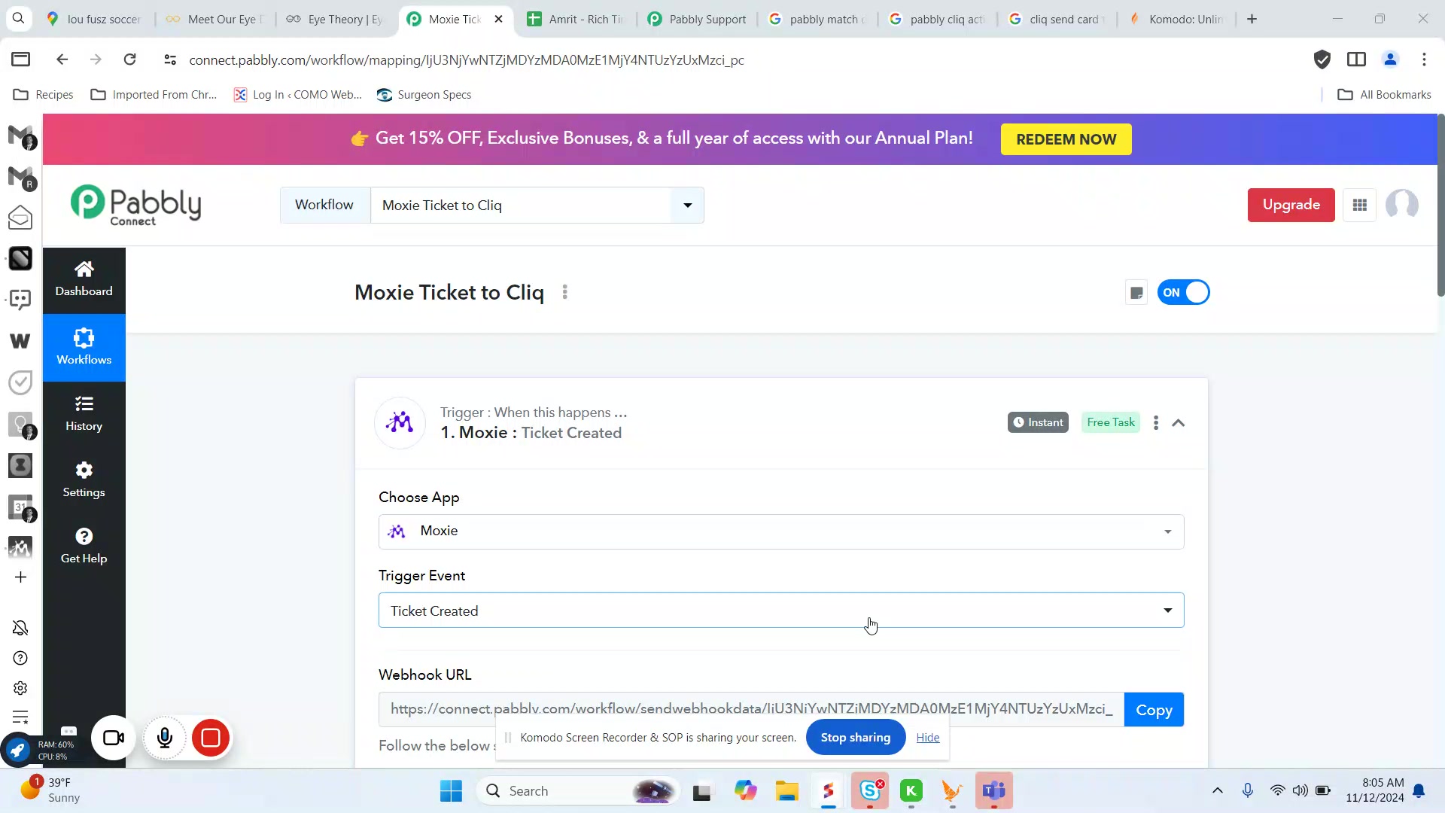
Task: Go back to the previous page
Action: tap(62, 59)
